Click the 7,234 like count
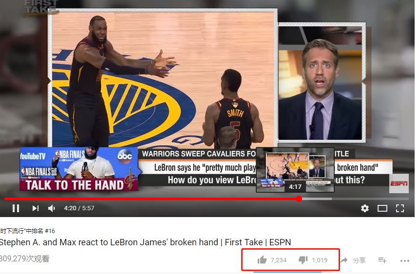Screen dimensions: 419x274 279,260
